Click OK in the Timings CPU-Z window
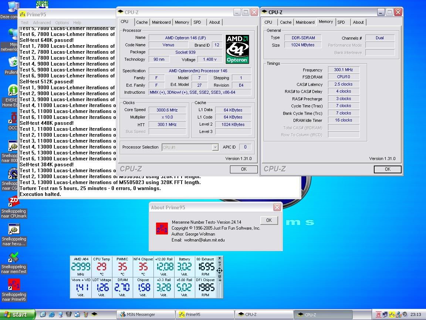 point(388,169)
